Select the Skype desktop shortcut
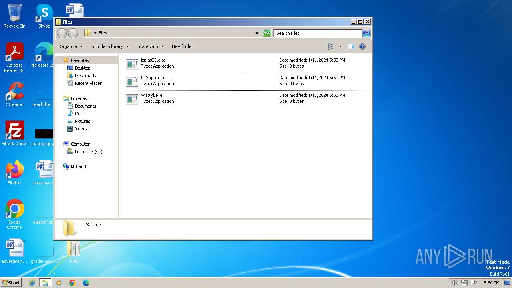Screen dimensions: 512x288 (44, 16)
